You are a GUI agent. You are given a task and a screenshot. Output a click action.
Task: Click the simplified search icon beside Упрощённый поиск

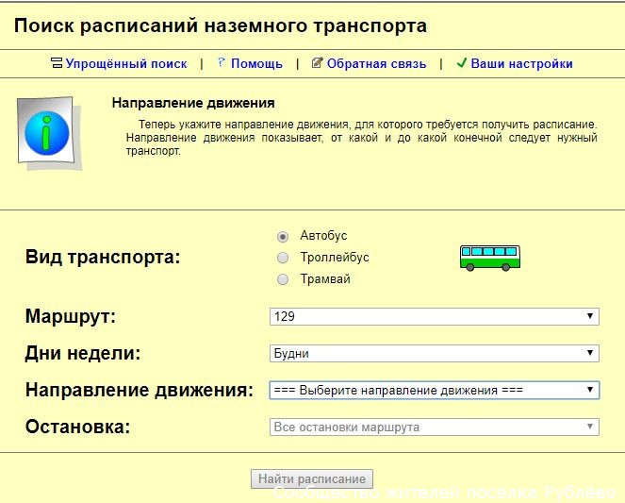click(57, 64)
